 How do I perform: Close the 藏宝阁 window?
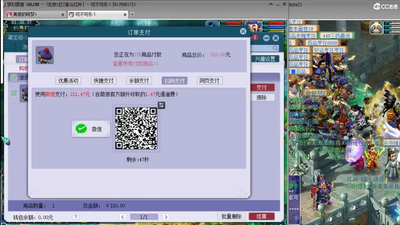(x=276, y=38)
